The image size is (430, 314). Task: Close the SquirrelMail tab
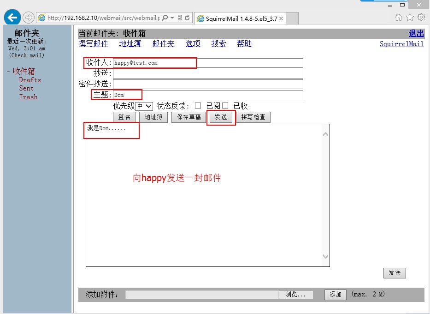(x=281, y=18)
